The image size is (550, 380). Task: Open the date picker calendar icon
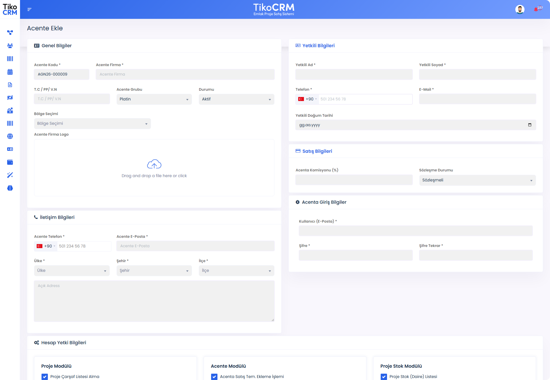tap(530, 125)
